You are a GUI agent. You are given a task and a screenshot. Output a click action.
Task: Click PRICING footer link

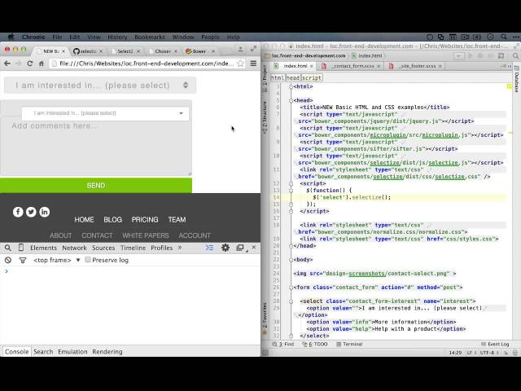tap(145, 220)
